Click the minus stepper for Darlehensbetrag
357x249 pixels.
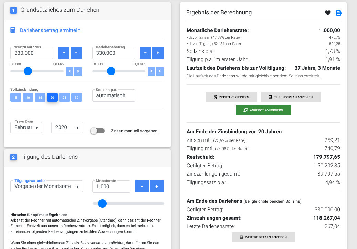coord(145,53)
